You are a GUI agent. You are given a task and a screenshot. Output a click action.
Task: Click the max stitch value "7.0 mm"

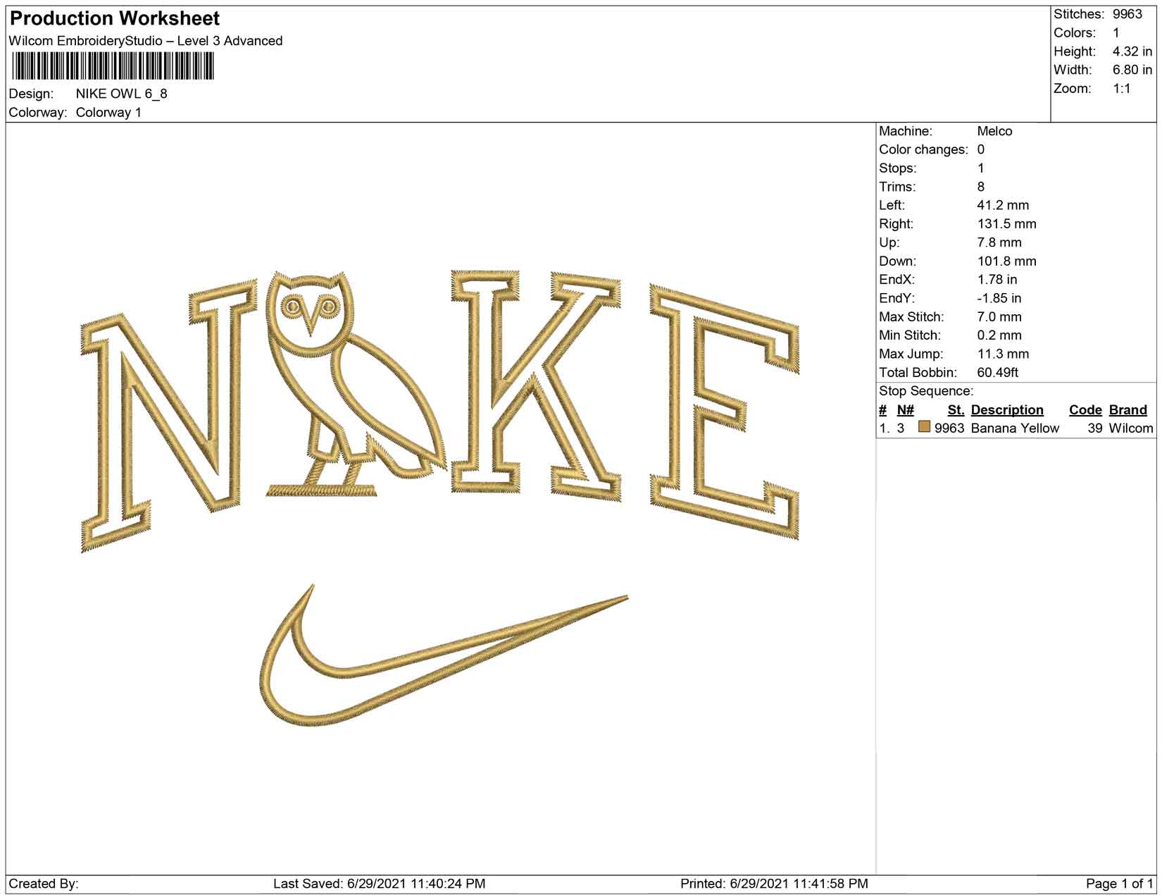pos(999,317)
